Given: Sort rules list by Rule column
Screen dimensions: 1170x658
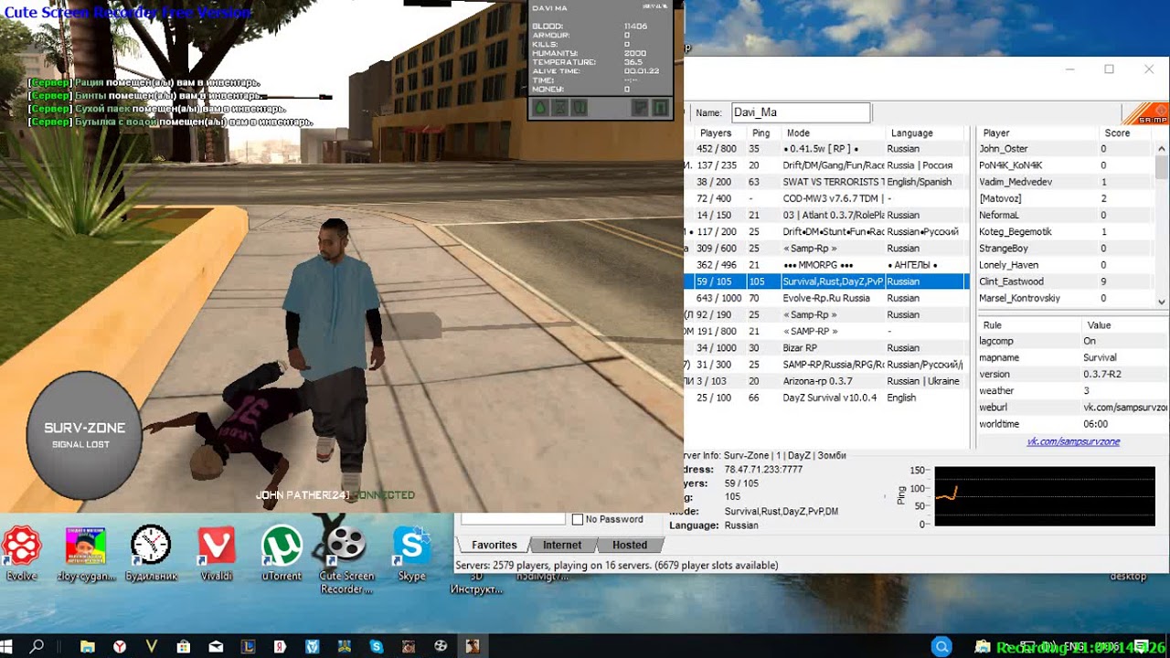Looking at the screenshot, I should pos(1029,324).
